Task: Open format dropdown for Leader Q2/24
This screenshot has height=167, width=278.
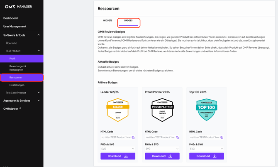Action: tap(118, 149)
